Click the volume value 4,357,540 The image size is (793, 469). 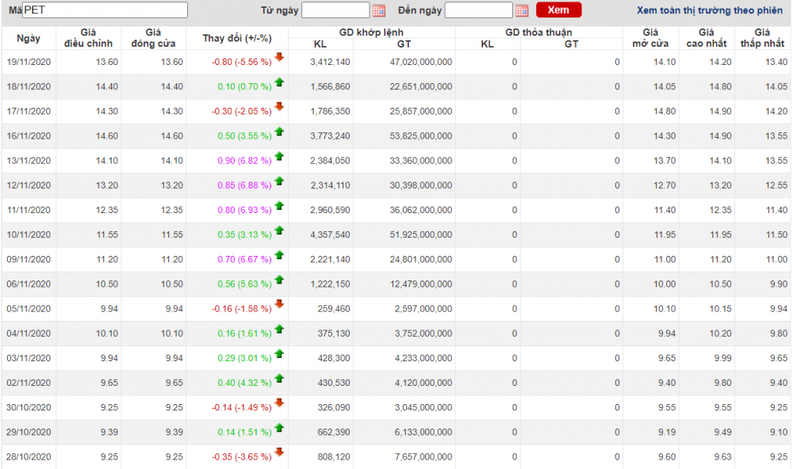tap(330, 235)
